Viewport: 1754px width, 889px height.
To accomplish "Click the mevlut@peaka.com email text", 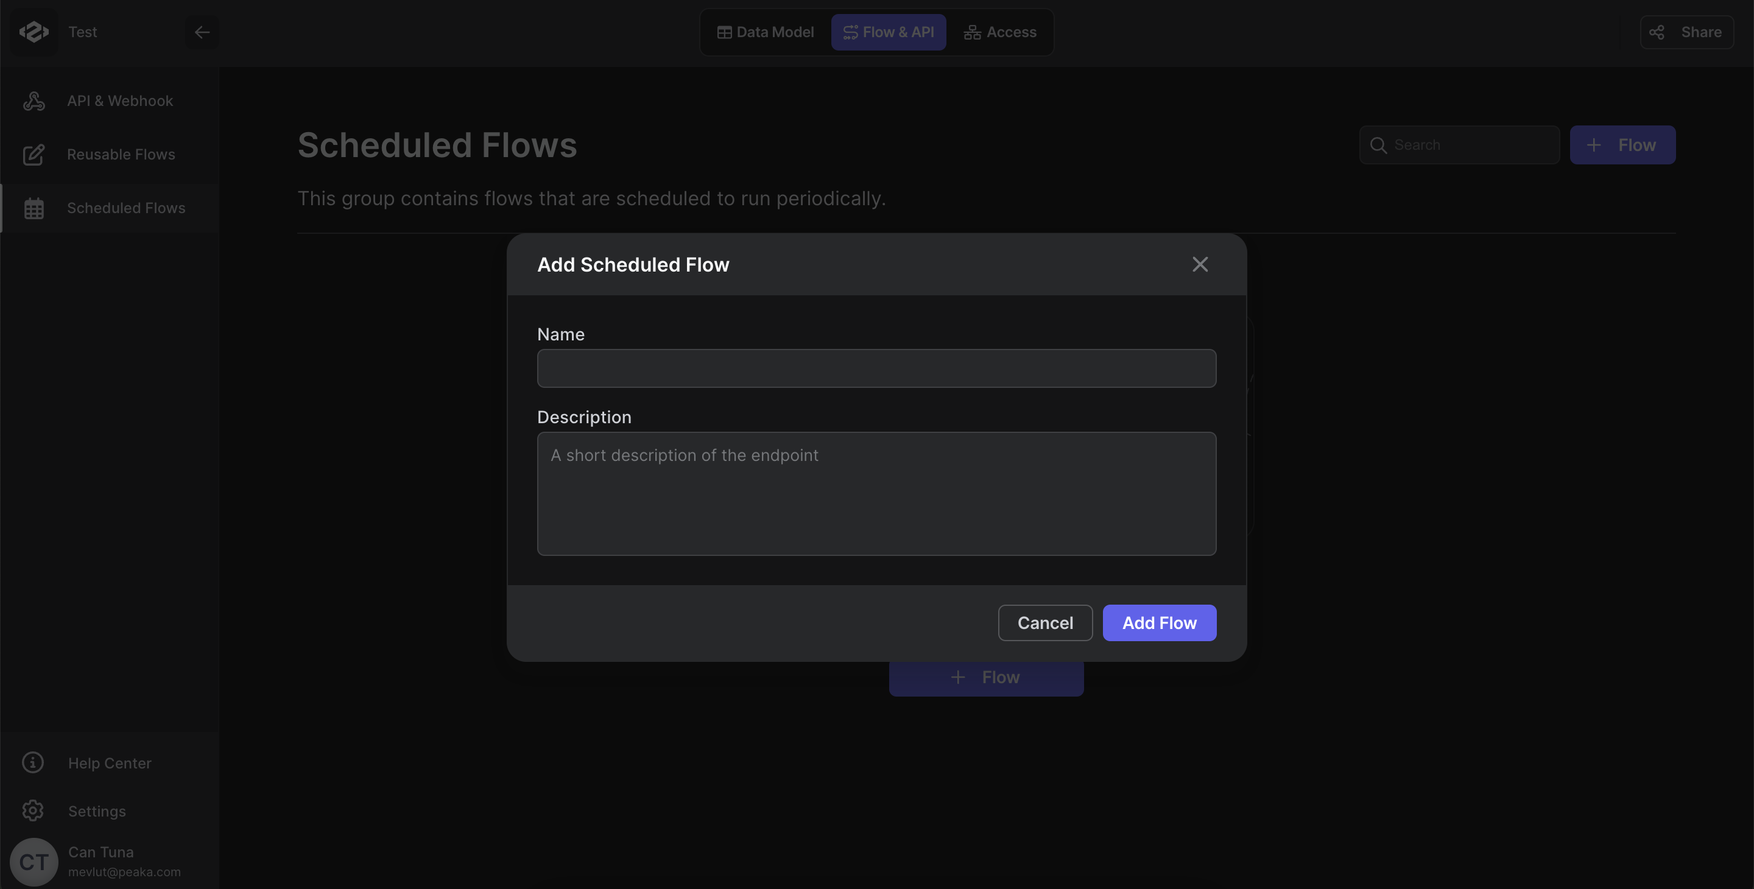I will [x=125, y=872].
